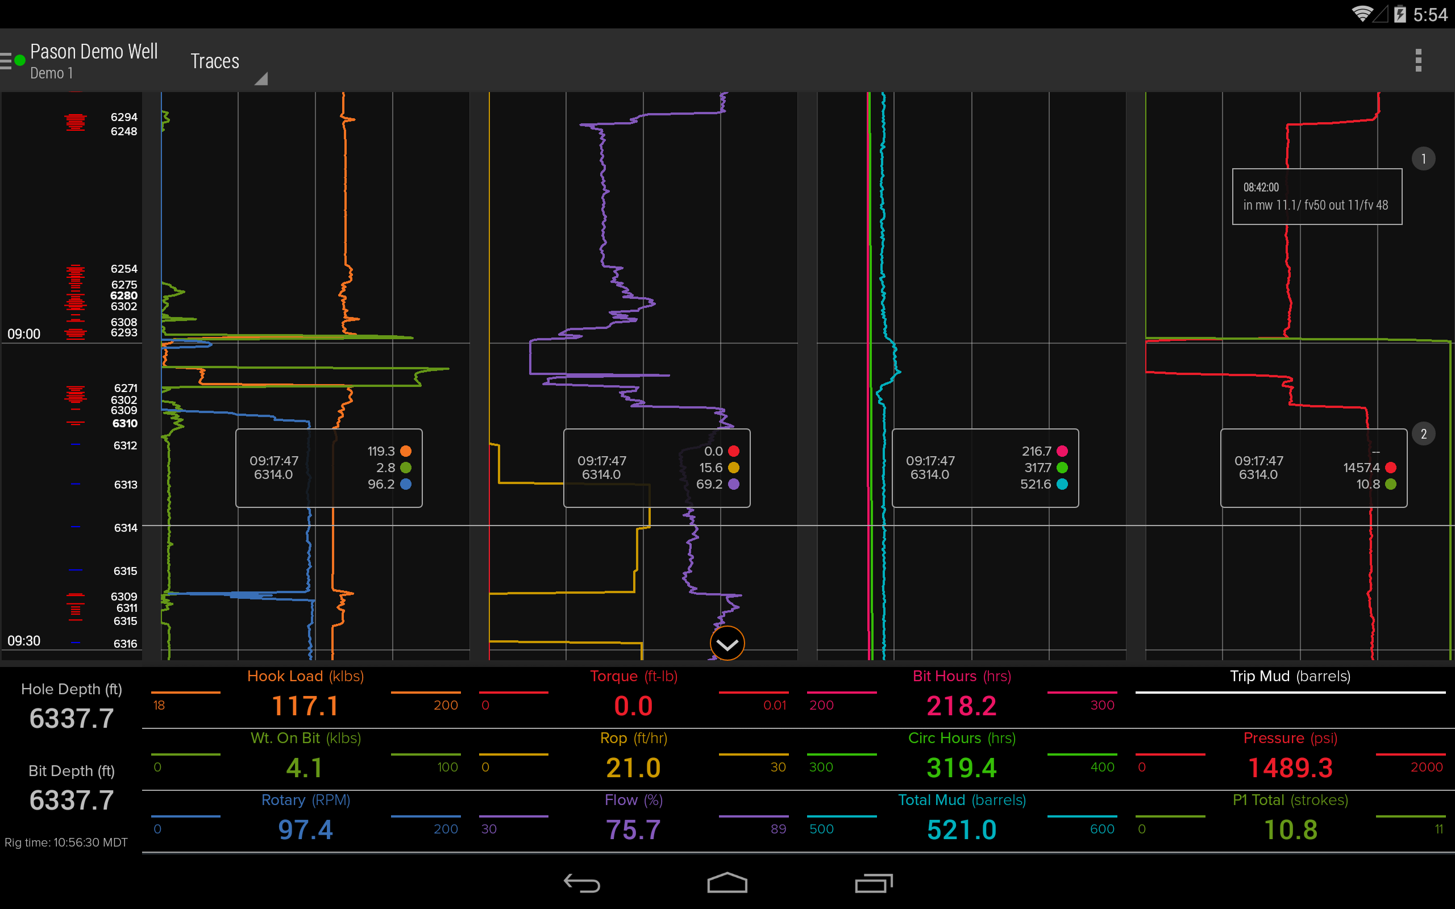Select the Torque trace readout
The image size is (1455, 909).
click(634, 697)
